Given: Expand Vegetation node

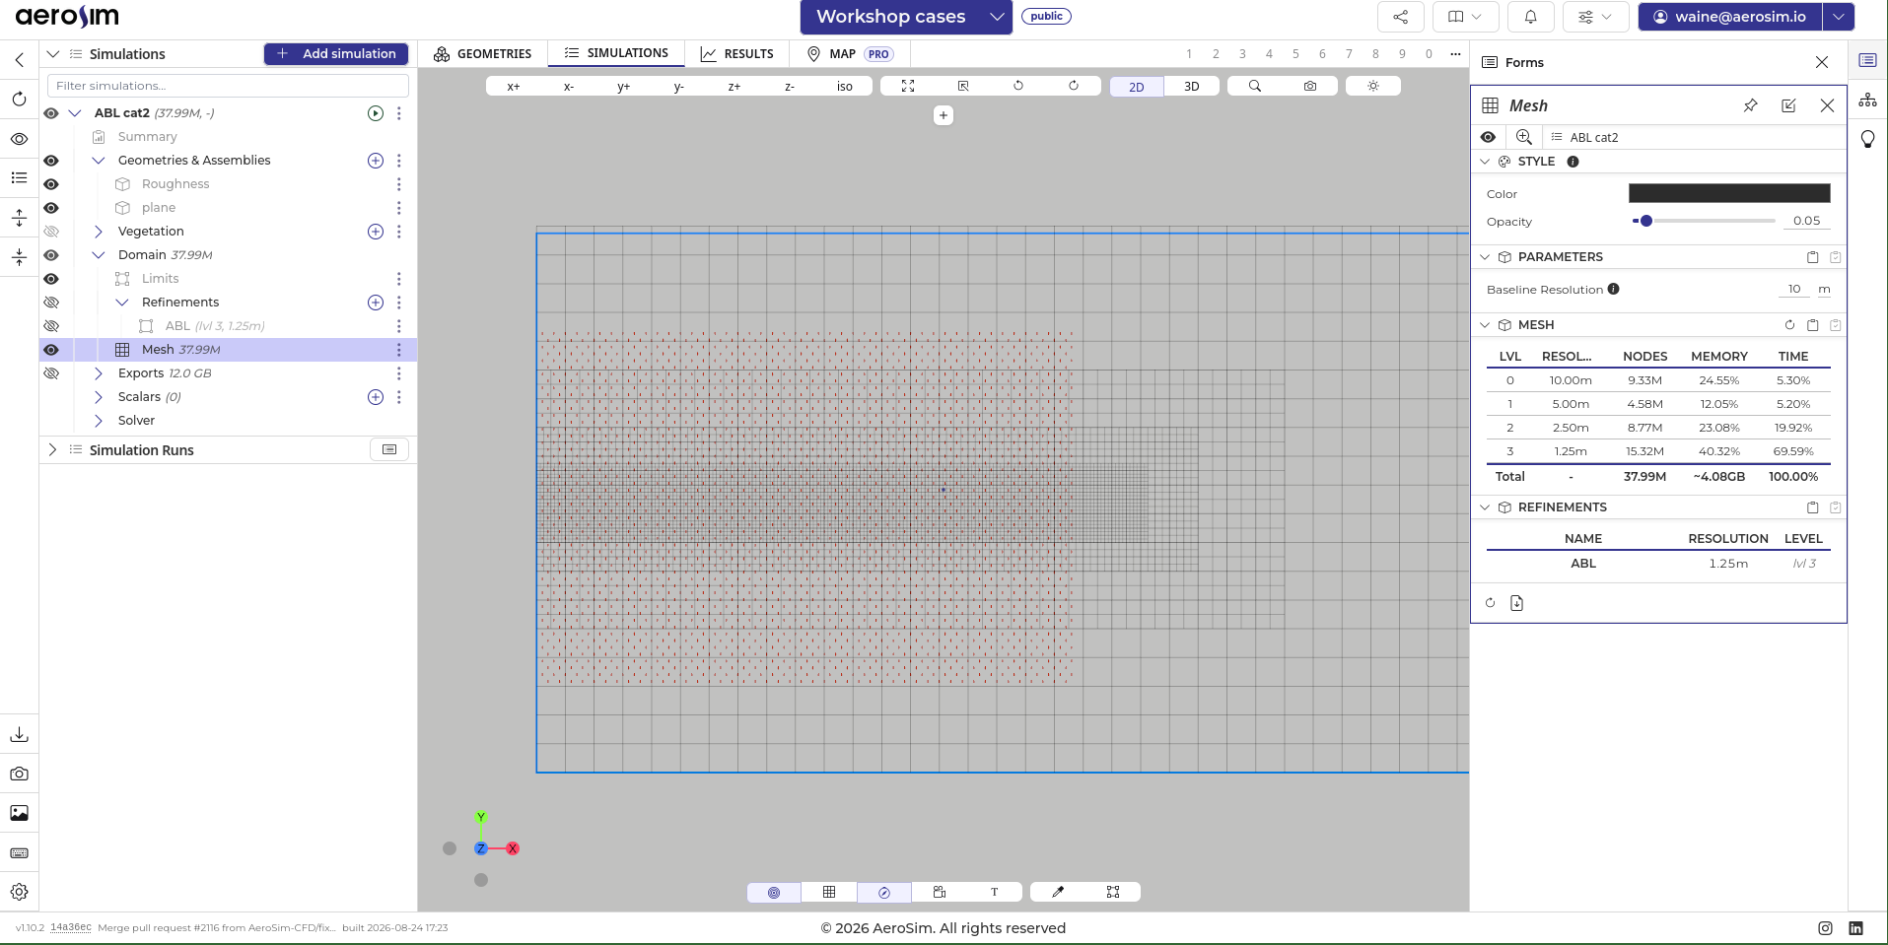Looking at the screenshot, I should [99, 232].
